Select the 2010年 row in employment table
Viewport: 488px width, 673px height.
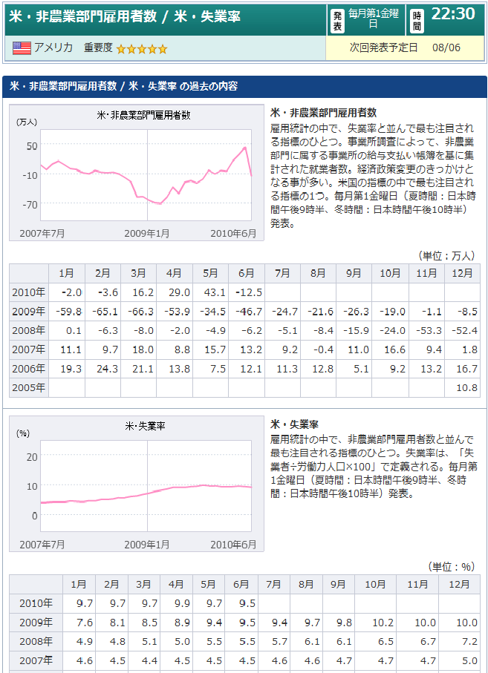coord(28,292)
